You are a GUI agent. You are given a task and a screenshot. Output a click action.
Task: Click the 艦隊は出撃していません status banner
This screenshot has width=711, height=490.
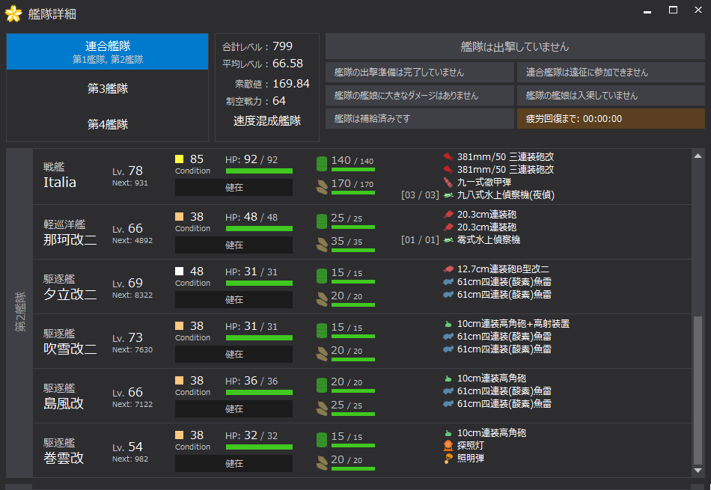515,46
